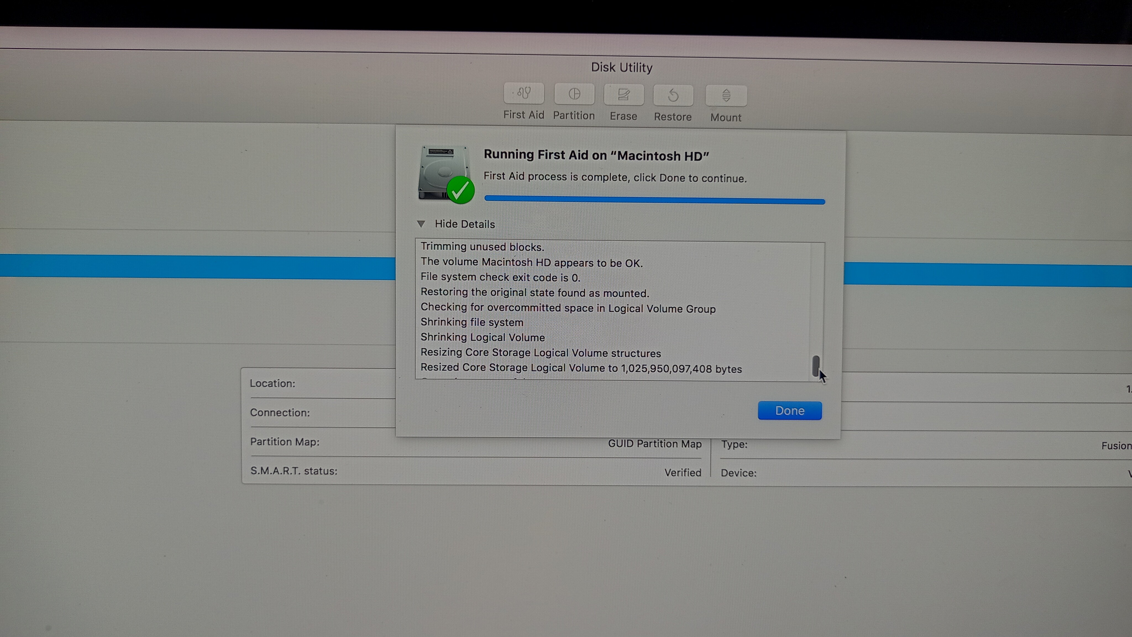Click the S.M.A.R.T. status Verified value

pyautogui.click(x=682, y=472)
